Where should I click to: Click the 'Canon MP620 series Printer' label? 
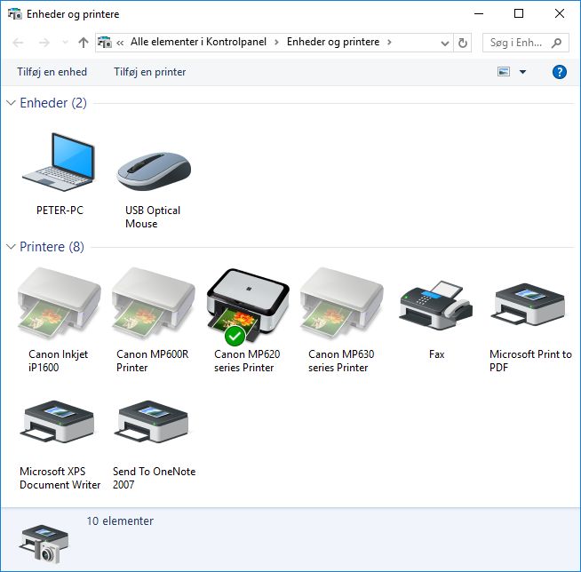click(x=247, y=361)
